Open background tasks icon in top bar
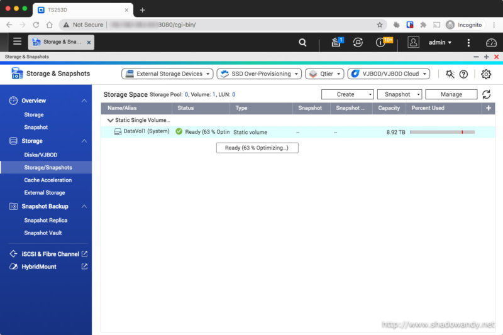Image resolution: width=503 pixels, height=335 pixels. point(358,43)
